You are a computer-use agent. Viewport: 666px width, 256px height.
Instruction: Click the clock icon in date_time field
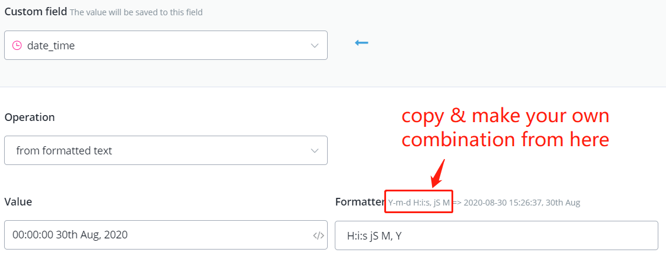tap(17, 45)
